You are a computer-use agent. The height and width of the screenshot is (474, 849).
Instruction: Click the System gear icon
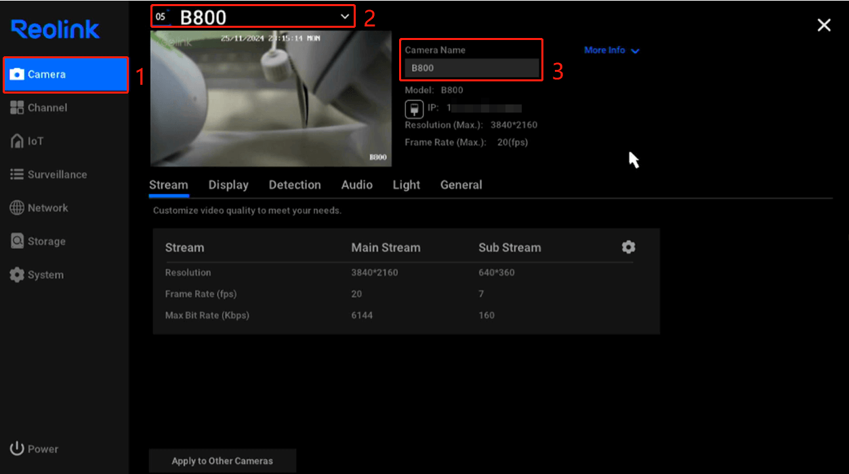[17, 275]
